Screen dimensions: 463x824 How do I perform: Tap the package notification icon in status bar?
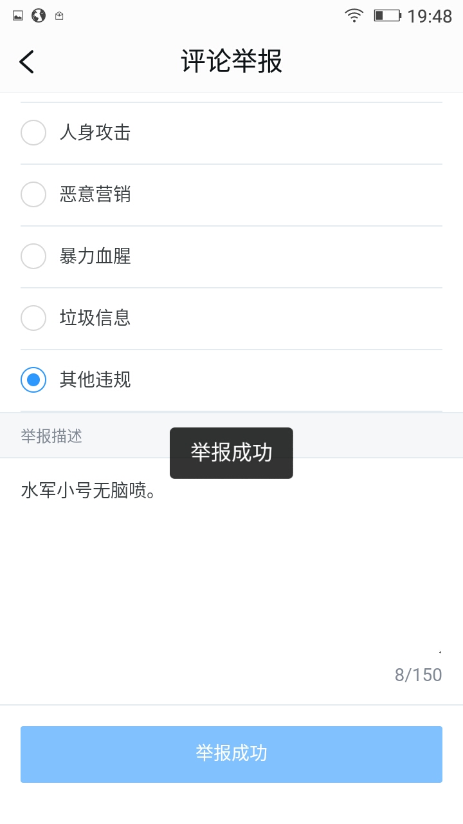click(59, 15)
